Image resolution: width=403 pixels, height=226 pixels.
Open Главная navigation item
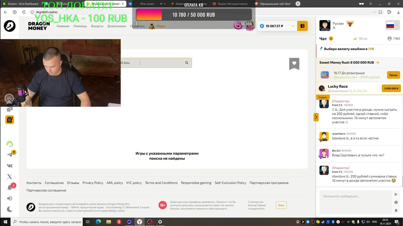pos(63,26)
